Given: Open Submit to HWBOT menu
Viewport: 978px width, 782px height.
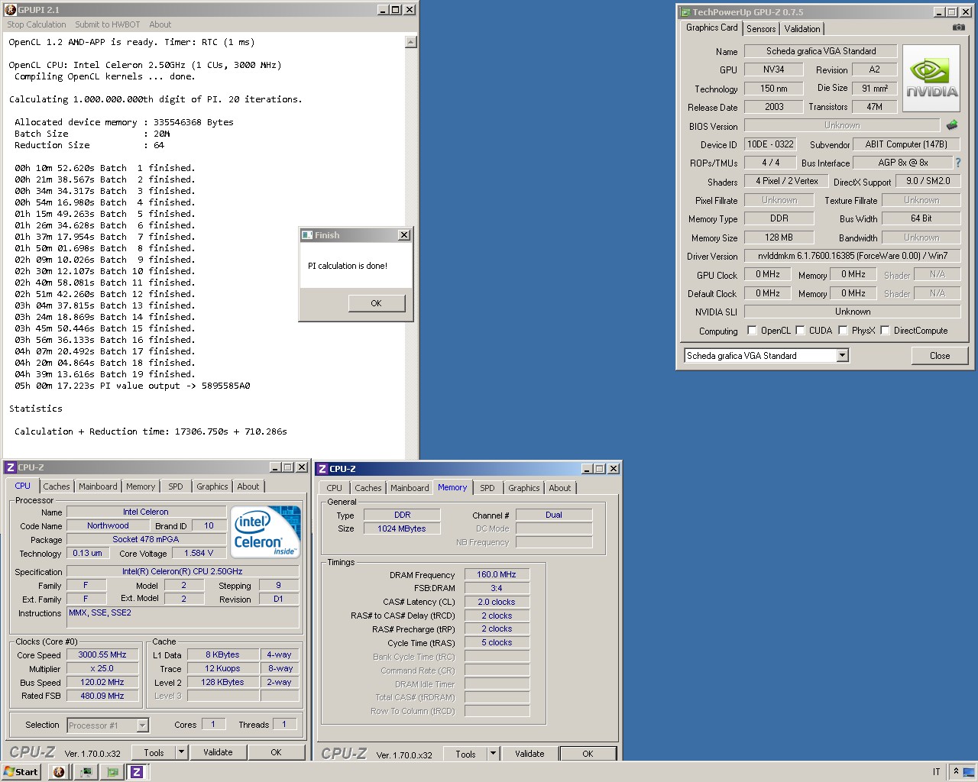Looking at the screenshot, I should pos(108,24).
